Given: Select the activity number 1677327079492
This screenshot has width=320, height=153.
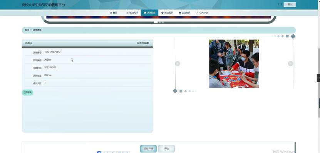Looking at the screenshot, I should (52, 52).
